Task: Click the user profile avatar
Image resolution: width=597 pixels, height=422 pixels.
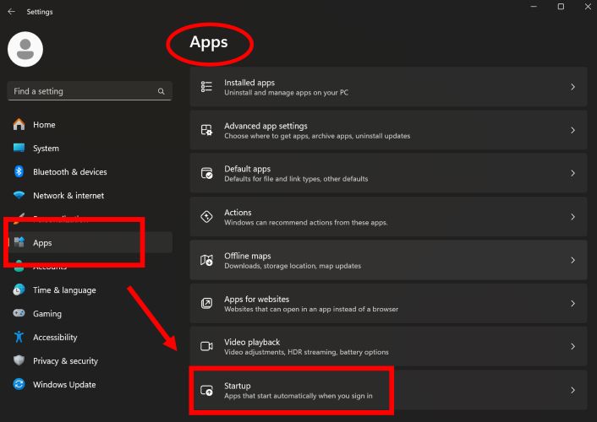Action: pos(25,49)
